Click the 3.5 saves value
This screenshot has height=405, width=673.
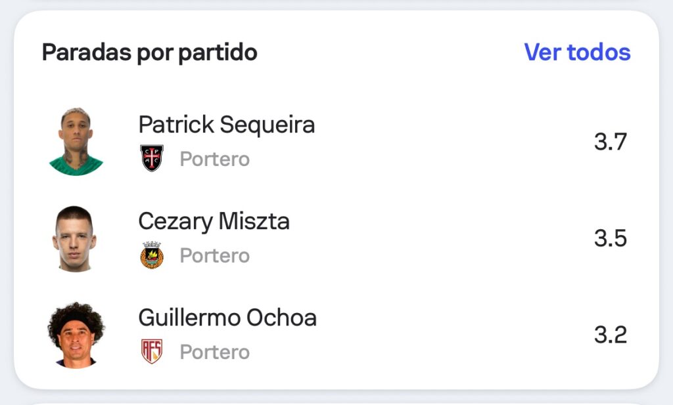pyautogui.click(x=611, y=238)
